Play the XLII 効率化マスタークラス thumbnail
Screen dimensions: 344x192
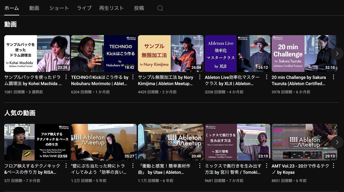tap(237, 53)
